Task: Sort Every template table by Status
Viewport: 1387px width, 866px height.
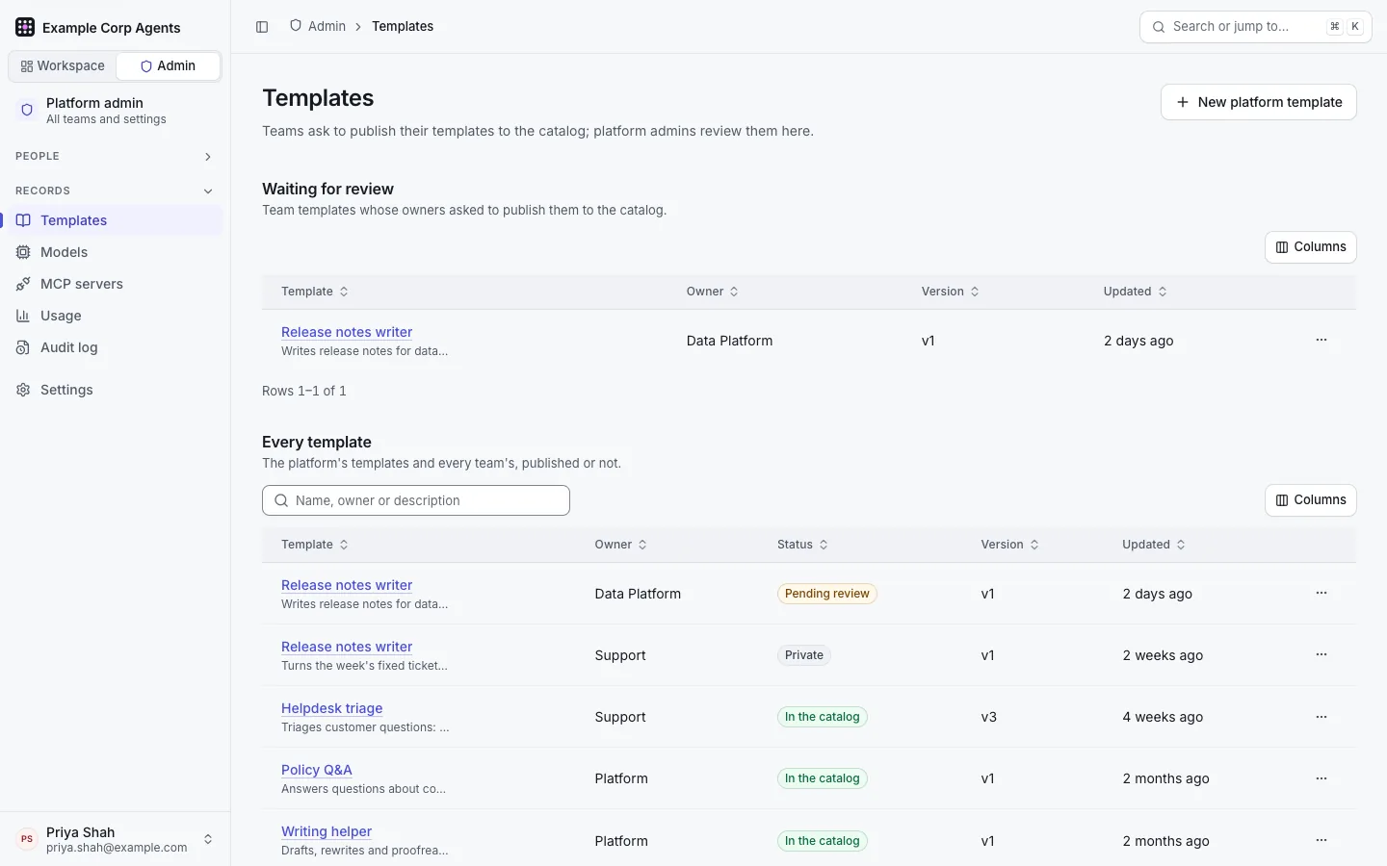Action: [x=802, y=545]
